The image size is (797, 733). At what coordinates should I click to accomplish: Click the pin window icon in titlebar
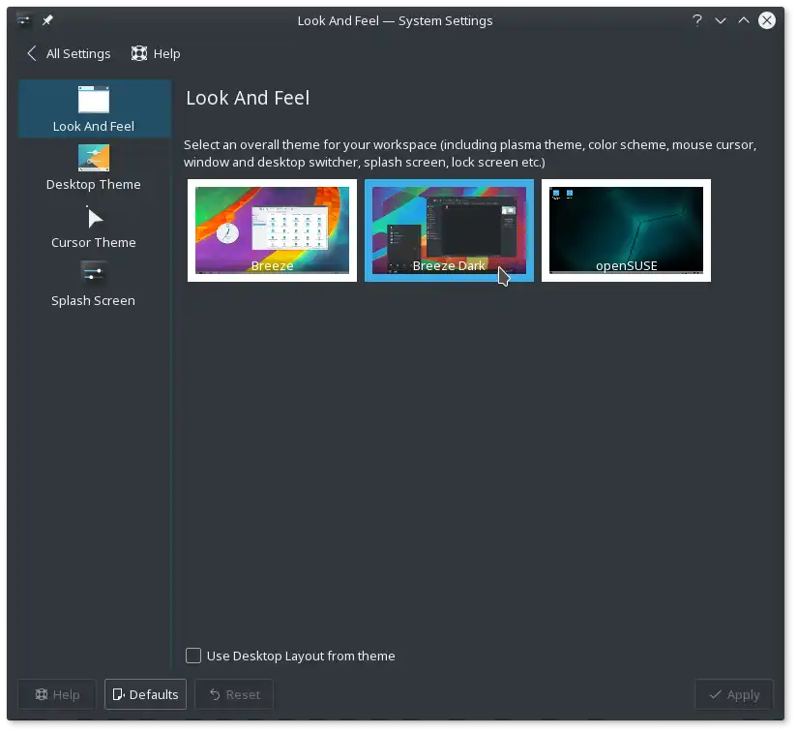point(47,20)
